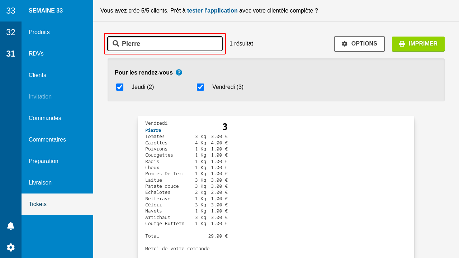Open the OPTIONS panel
The image size is (459, 258).
359,44
